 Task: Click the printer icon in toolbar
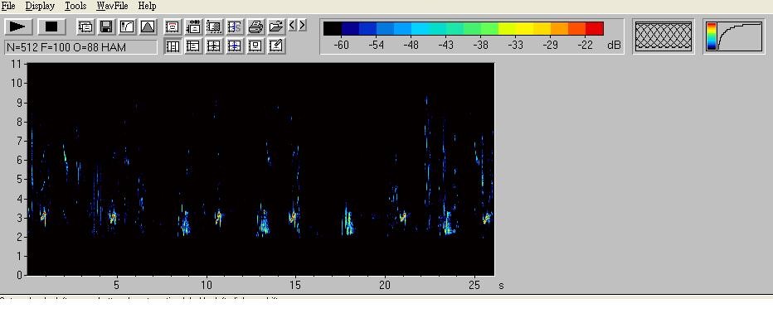pyautogui.click(x=255, y=26)
